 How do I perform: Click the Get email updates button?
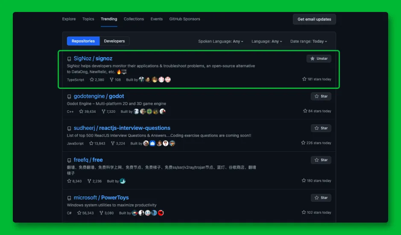click(314, 19)
